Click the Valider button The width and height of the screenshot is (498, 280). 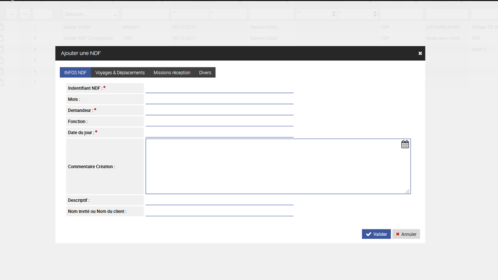point(376,234)
